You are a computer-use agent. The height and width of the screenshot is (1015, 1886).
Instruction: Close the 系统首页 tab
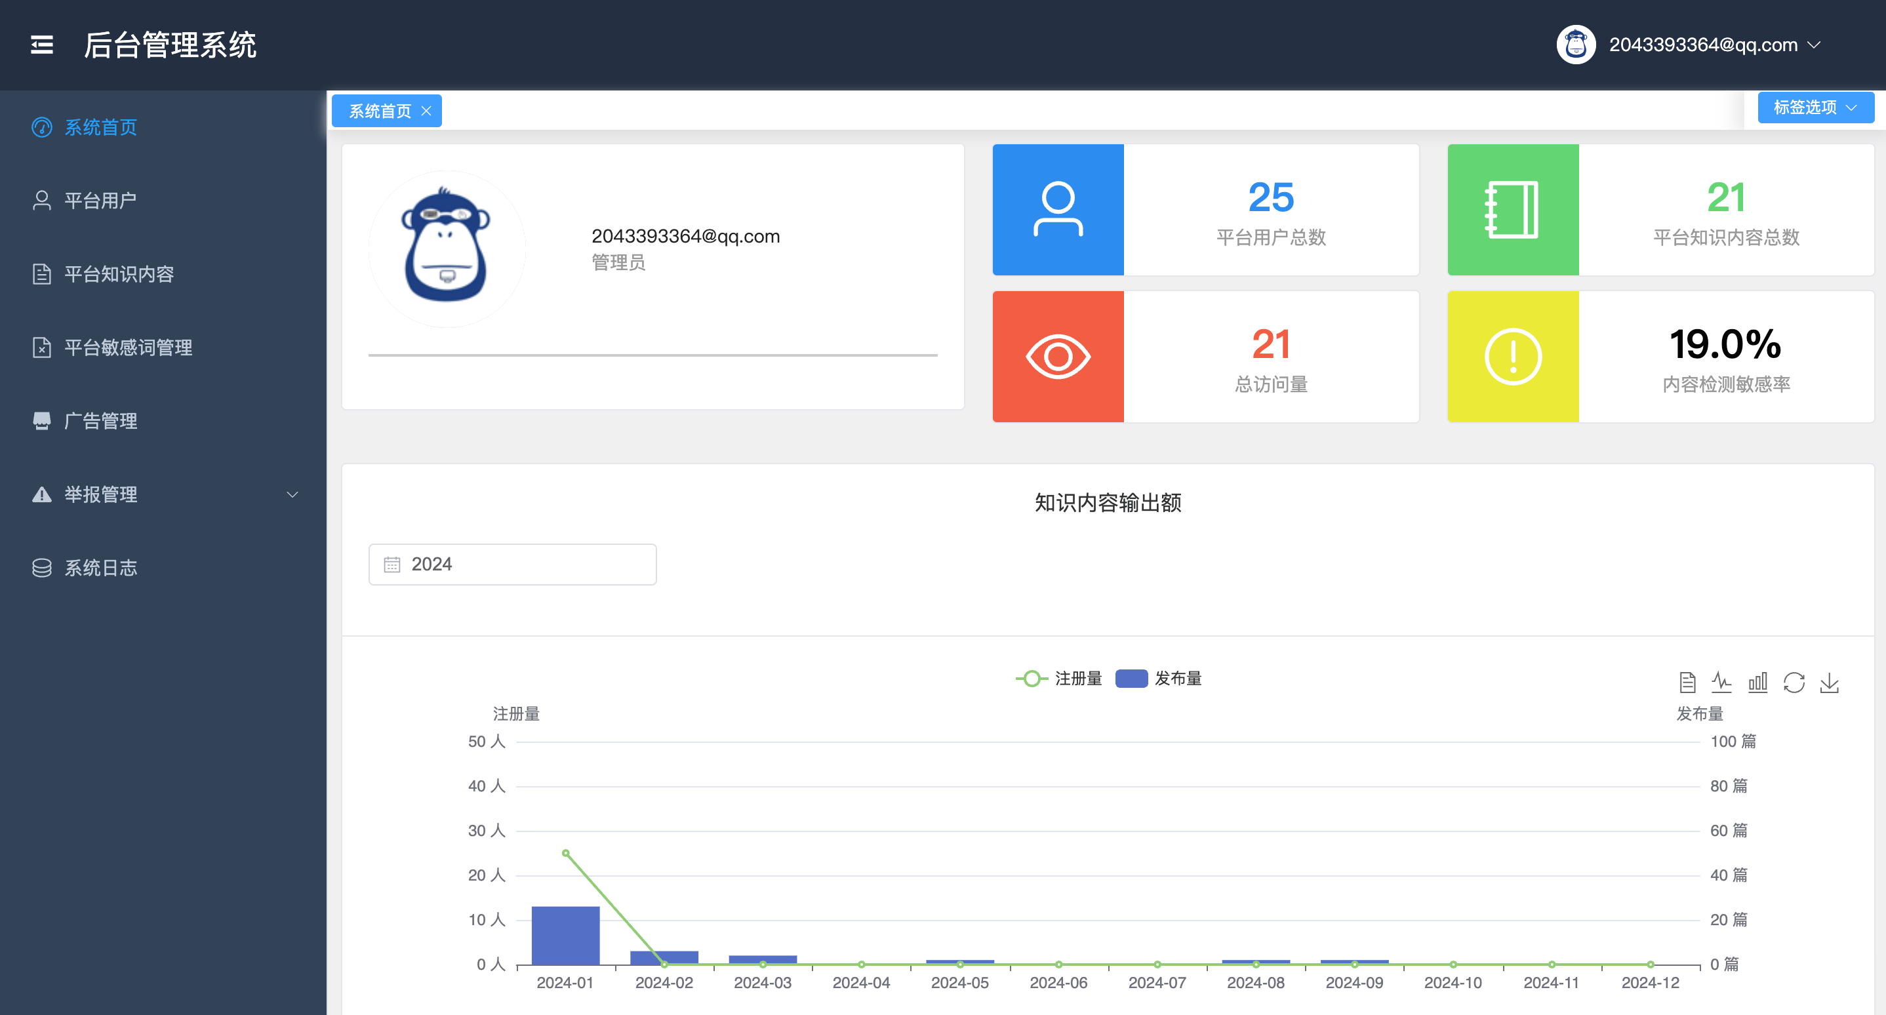coord(426,111)
